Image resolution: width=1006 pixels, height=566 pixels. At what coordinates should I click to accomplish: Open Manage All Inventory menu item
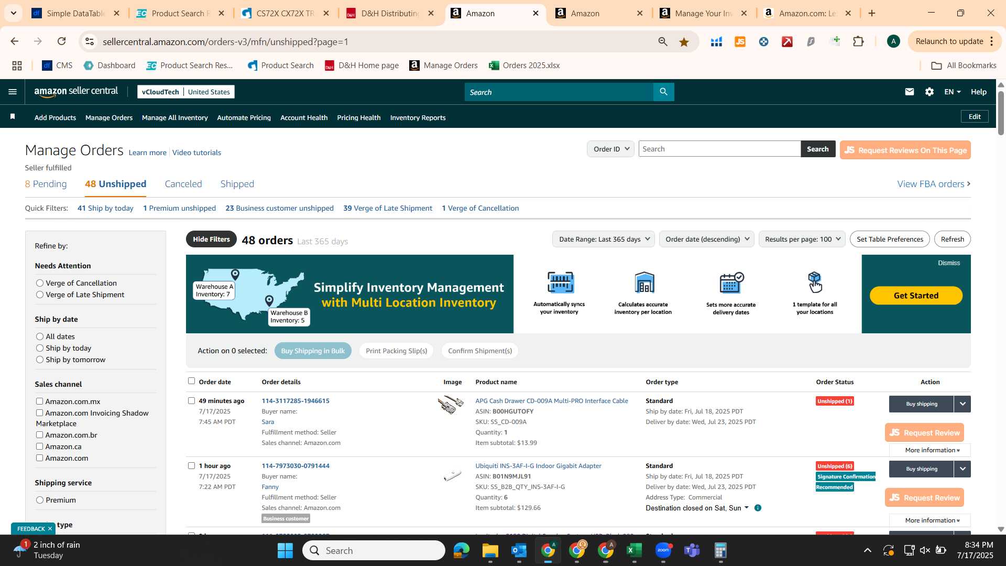click(175, 117)
